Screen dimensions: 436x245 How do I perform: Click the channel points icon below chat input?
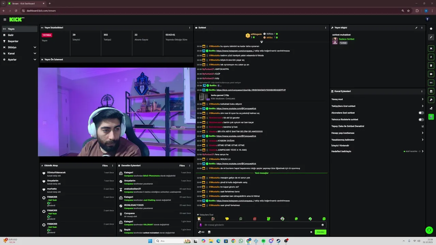click(x=201, y=232)
